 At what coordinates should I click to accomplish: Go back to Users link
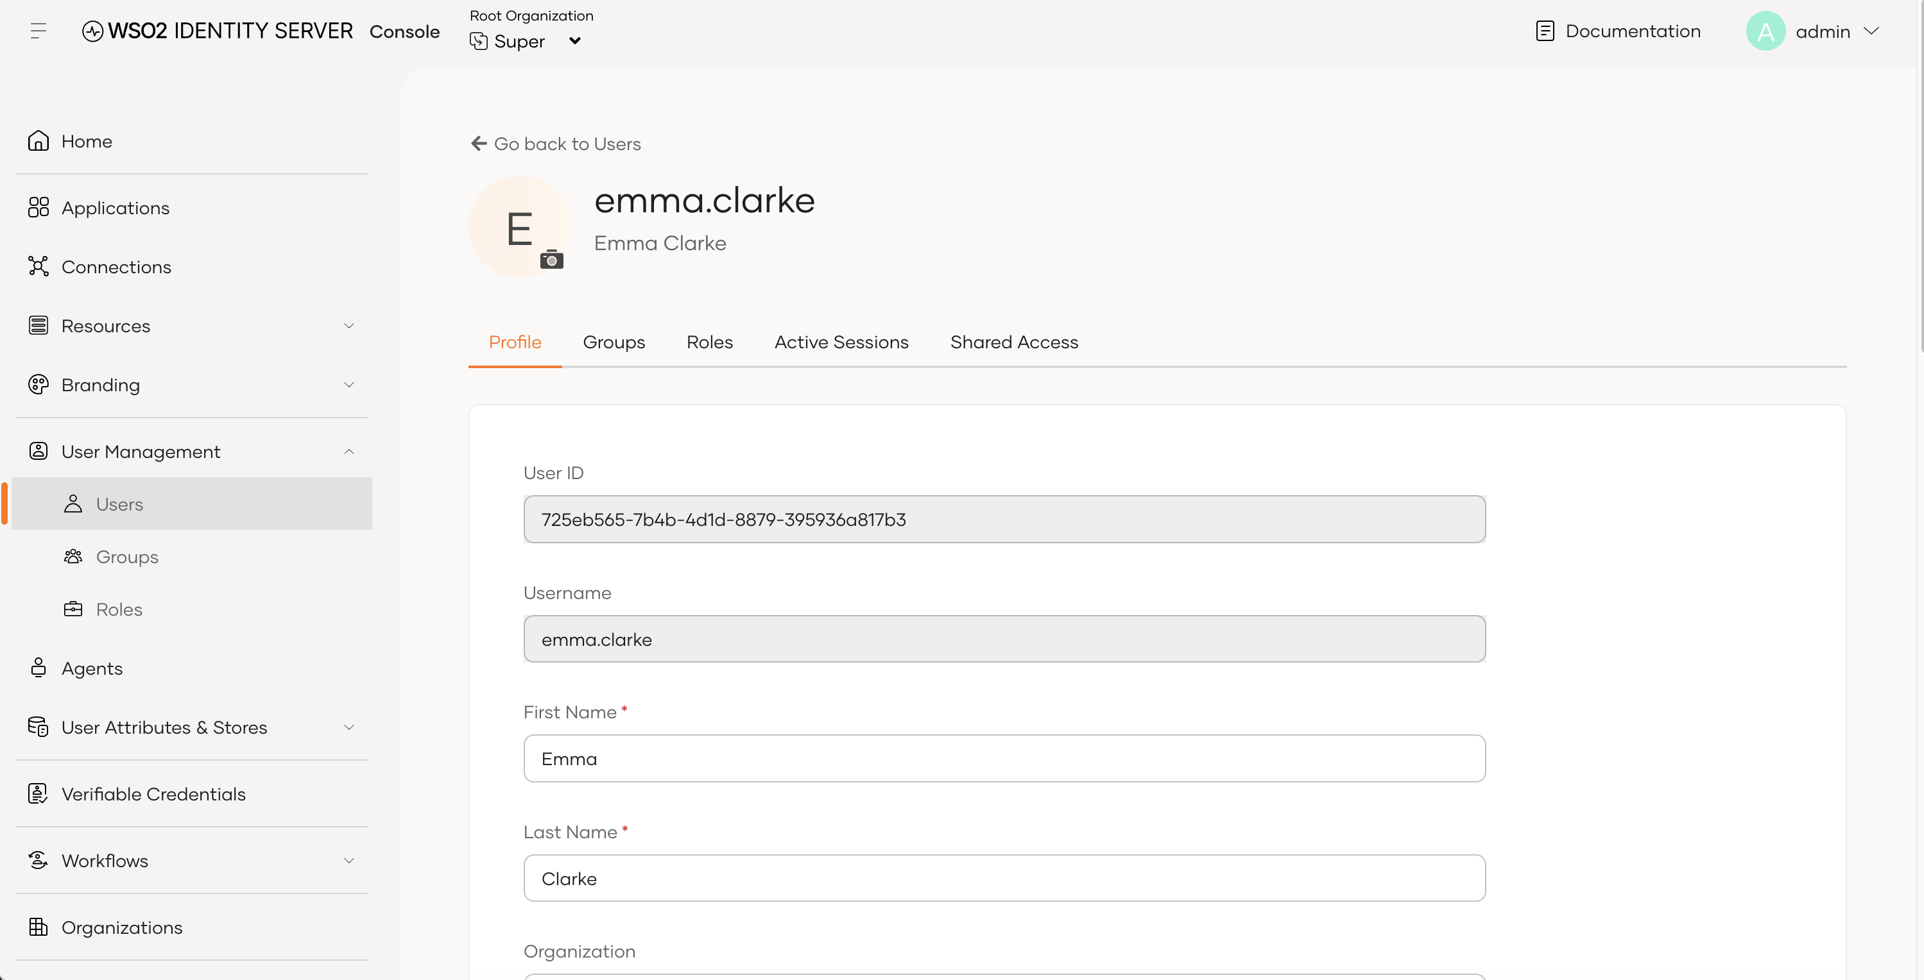point(556,143)
